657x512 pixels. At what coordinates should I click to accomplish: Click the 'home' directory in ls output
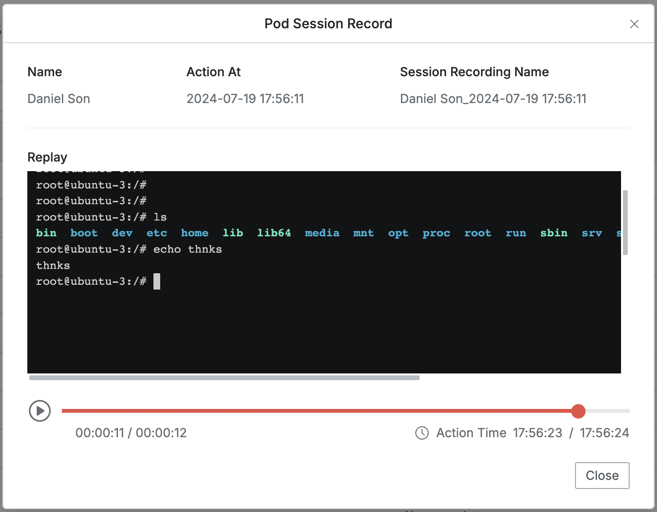coord(194,233)
